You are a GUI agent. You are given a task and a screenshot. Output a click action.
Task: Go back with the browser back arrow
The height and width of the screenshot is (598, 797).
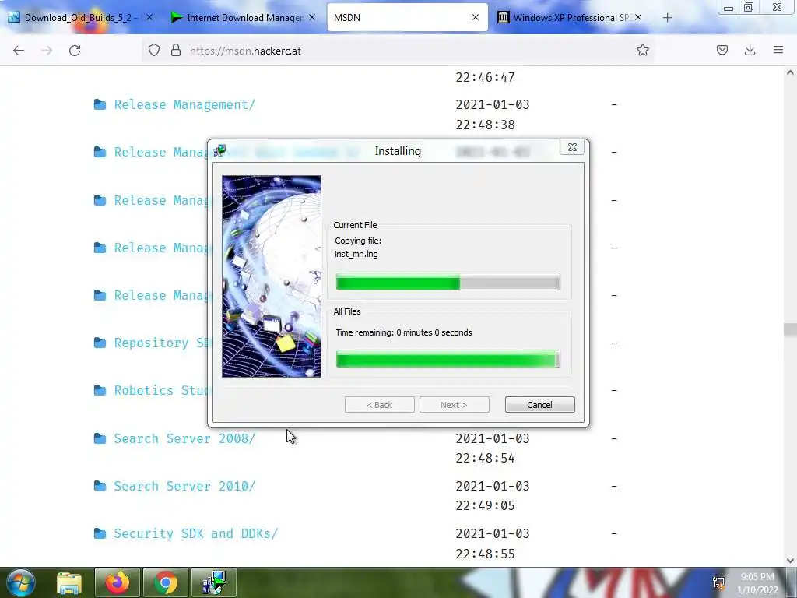pos(19,51)
